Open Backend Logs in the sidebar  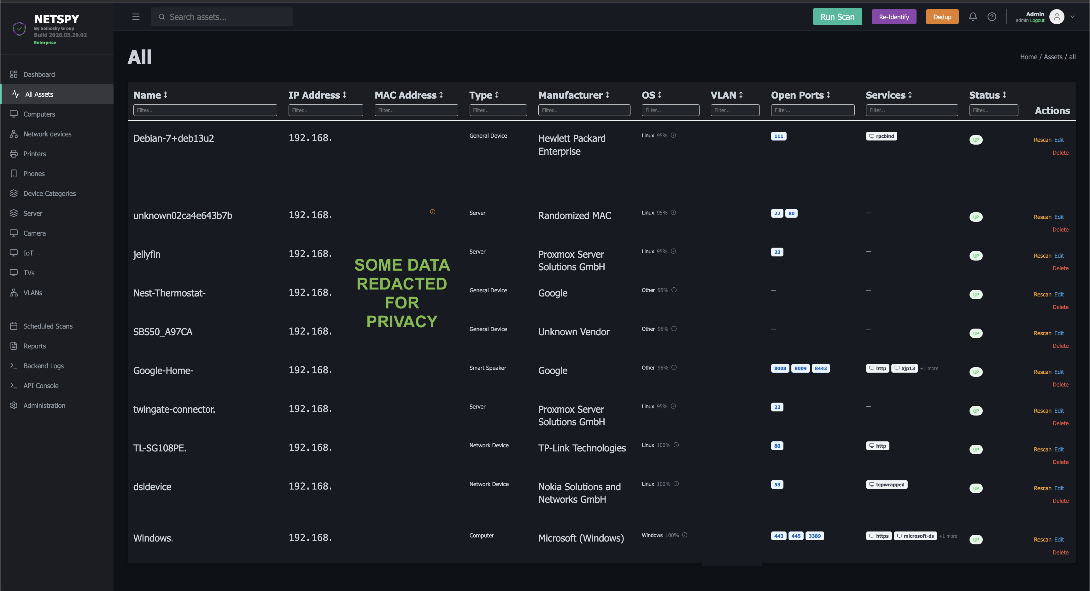tap(57, 366)
